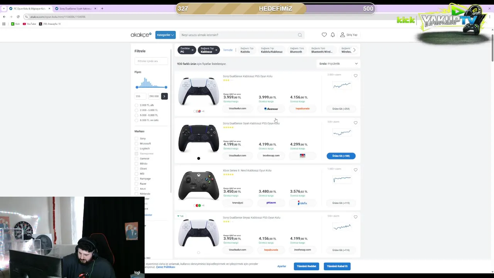Image resolution: width=494 pixels, height=278 pixels.
Task: Open price history chart of DualSense Siyah
Action: point(342,133)
